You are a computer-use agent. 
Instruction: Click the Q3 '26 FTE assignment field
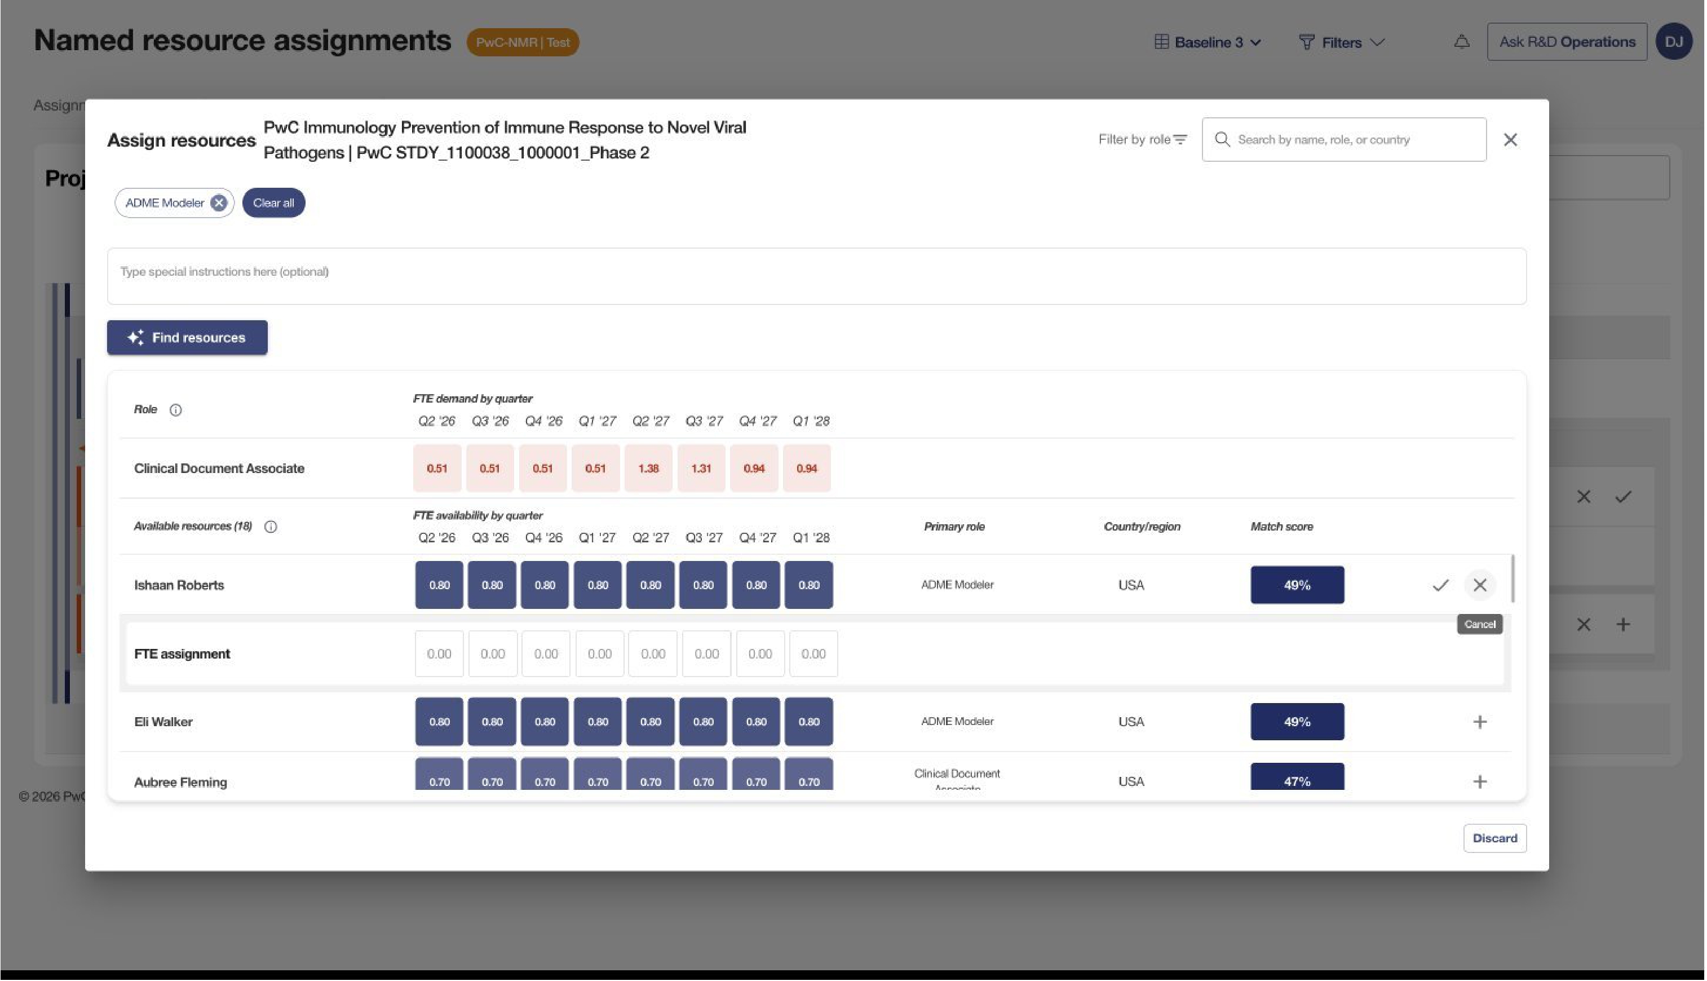(x=493, y=654)
